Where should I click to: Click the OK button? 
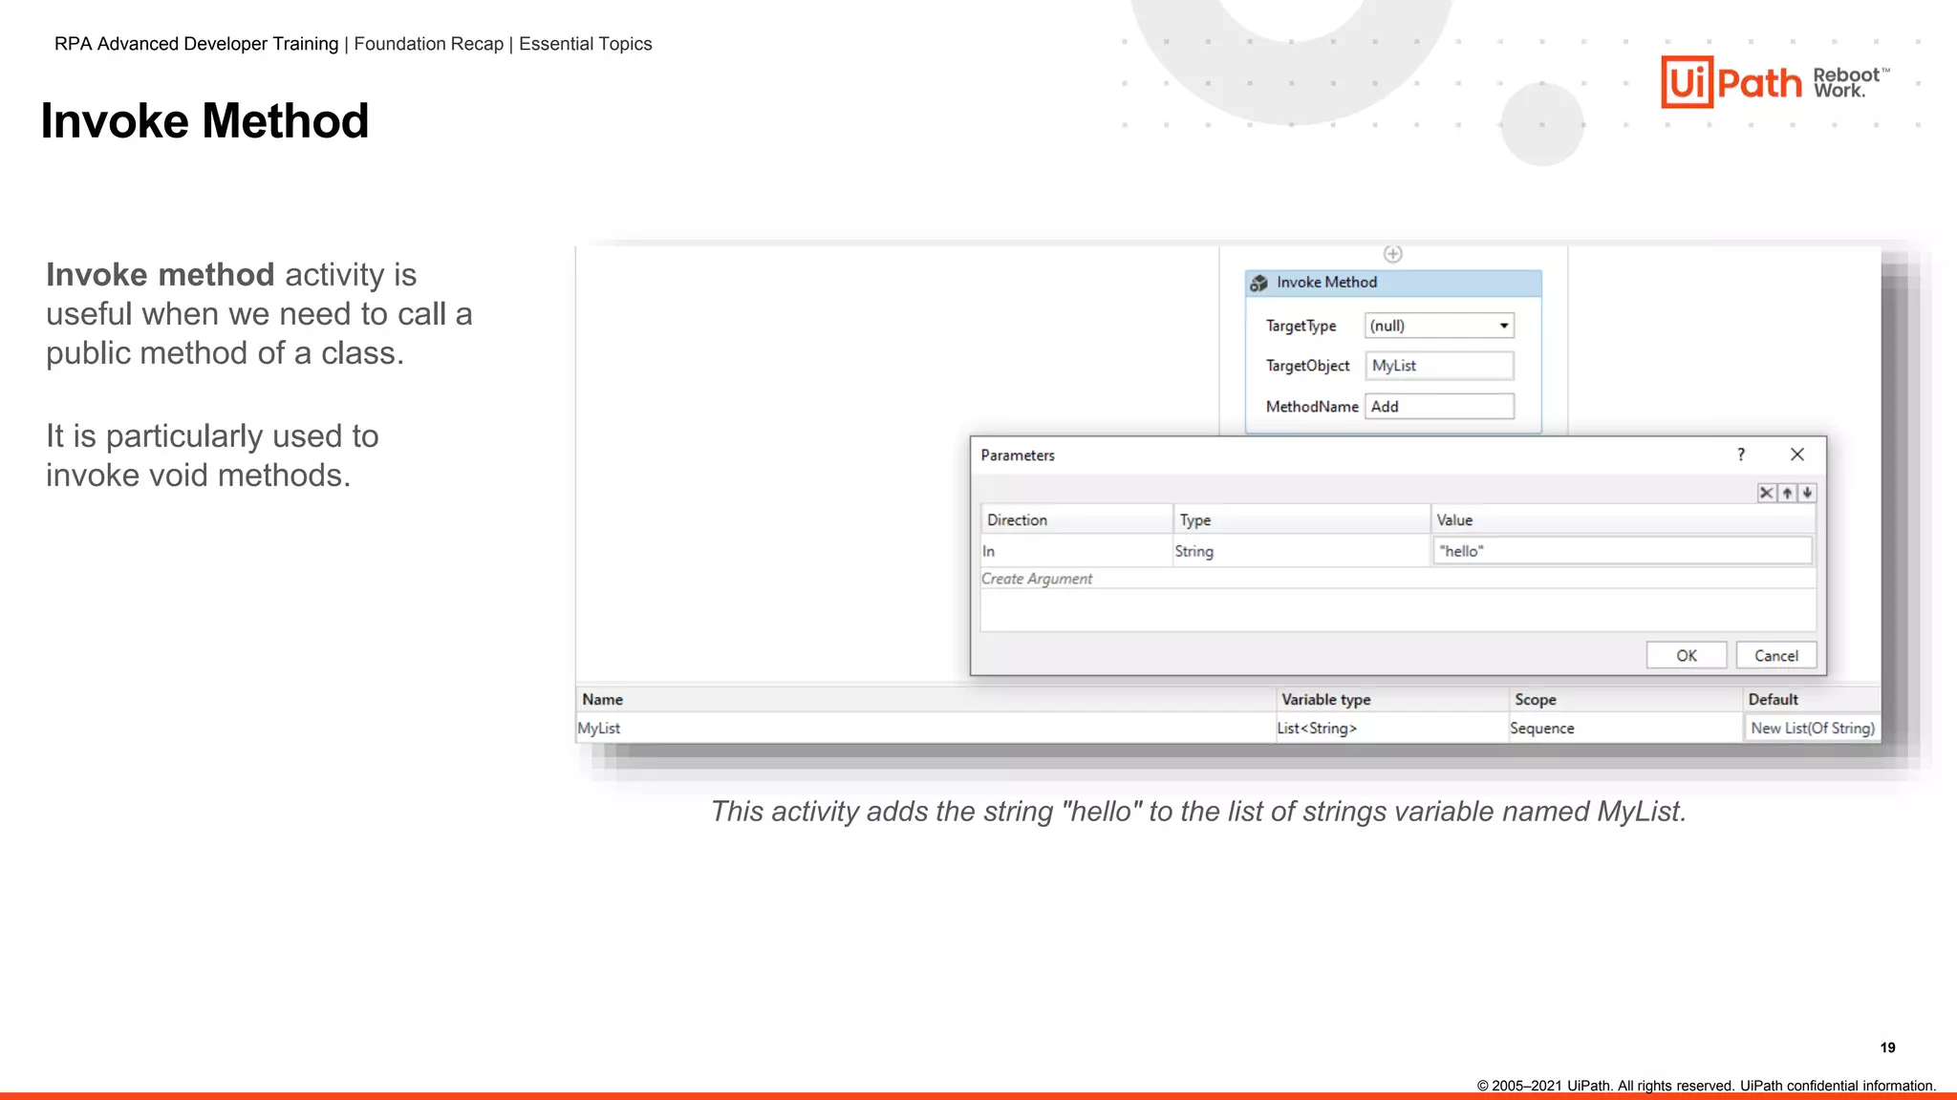point(1687,656)
